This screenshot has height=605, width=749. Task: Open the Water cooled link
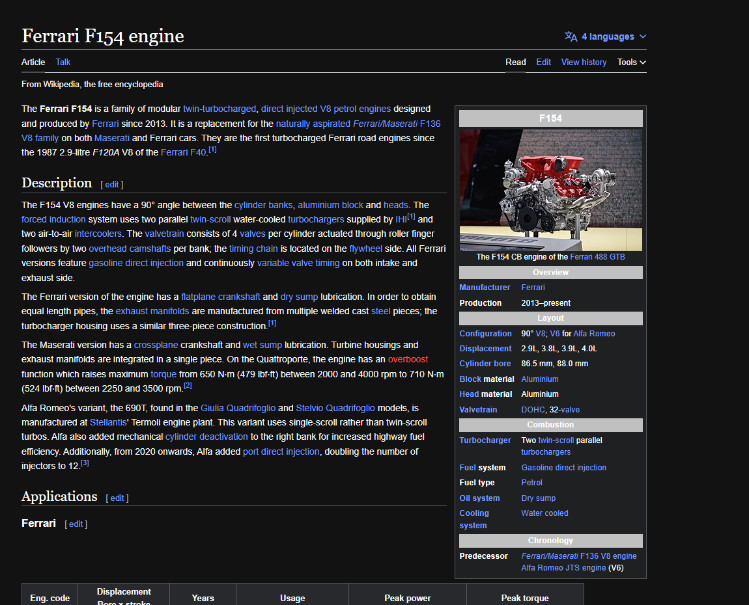click(544, 513)
